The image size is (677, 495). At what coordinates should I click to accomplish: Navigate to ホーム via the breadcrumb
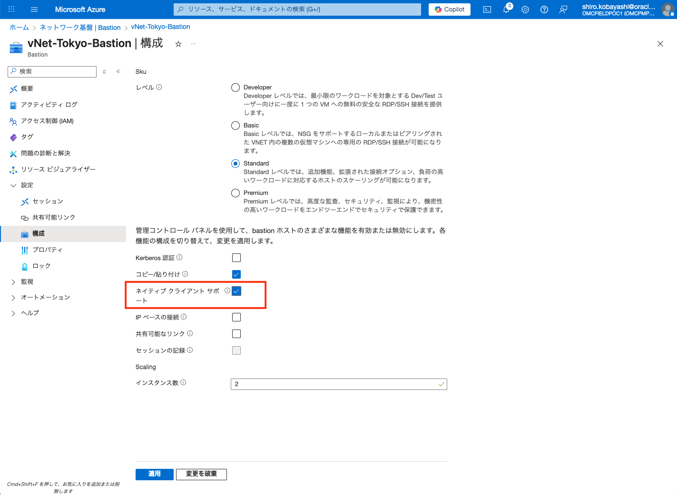click(19, 27)
